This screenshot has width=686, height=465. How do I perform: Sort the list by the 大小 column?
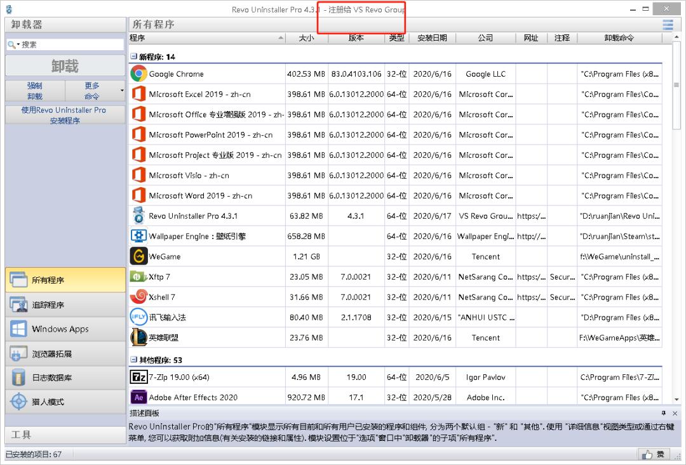pyautogui.click(x=307, y=37)
